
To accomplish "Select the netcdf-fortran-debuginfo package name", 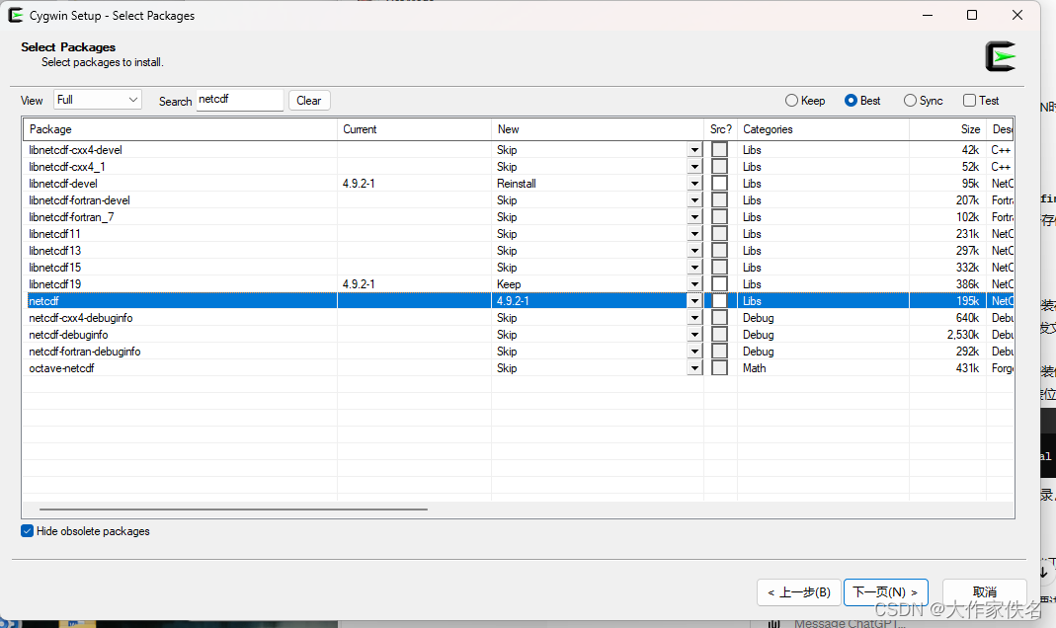I will (85, 352).
